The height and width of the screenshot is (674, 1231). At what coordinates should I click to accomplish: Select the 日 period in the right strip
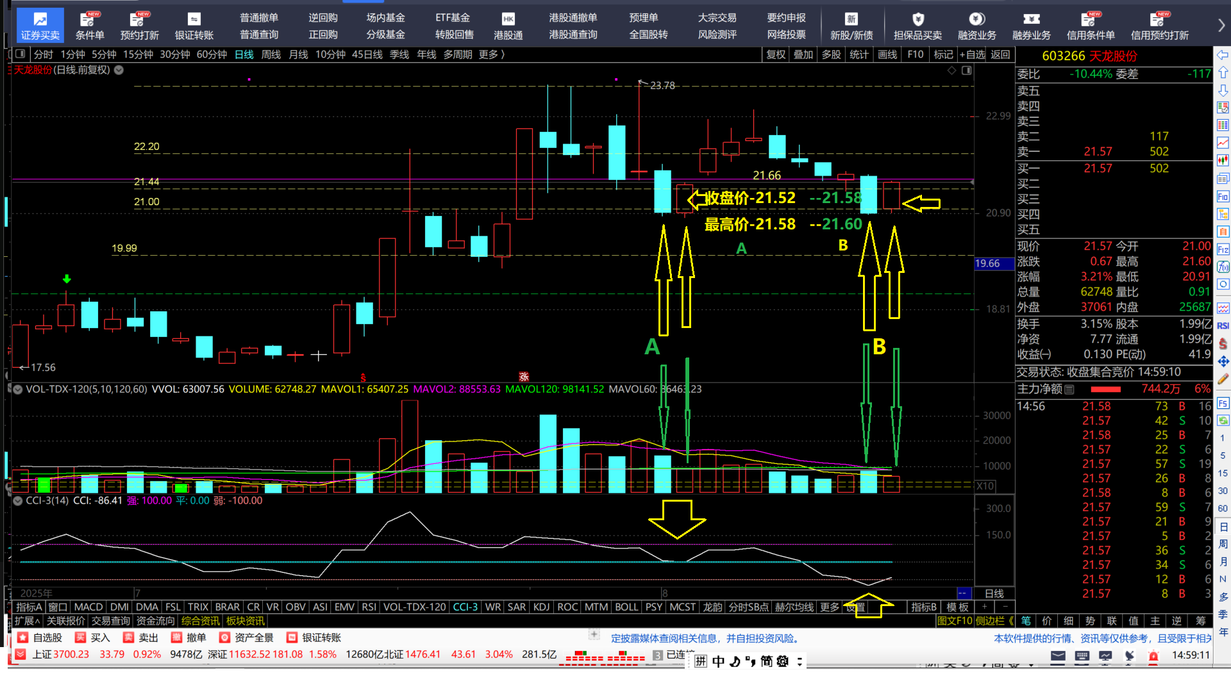point(1223,527)
